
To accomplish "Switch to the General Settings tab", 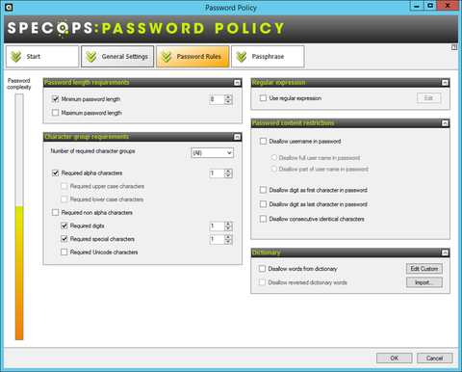I will click(117, 57).
